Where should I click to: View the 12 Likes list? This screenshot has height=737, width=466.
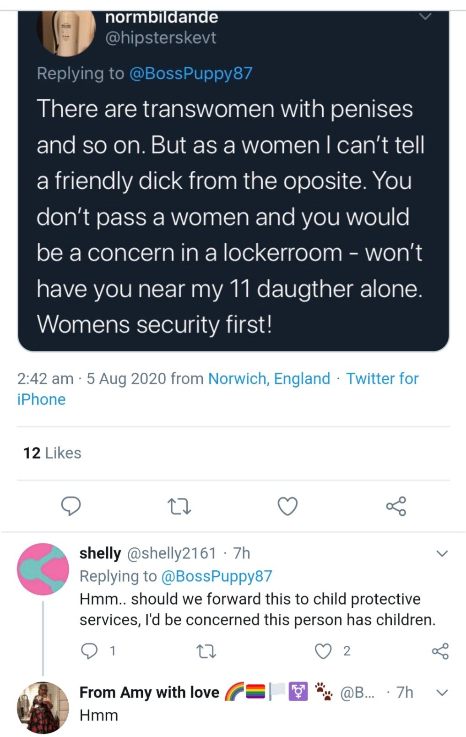tap(52, 453)
